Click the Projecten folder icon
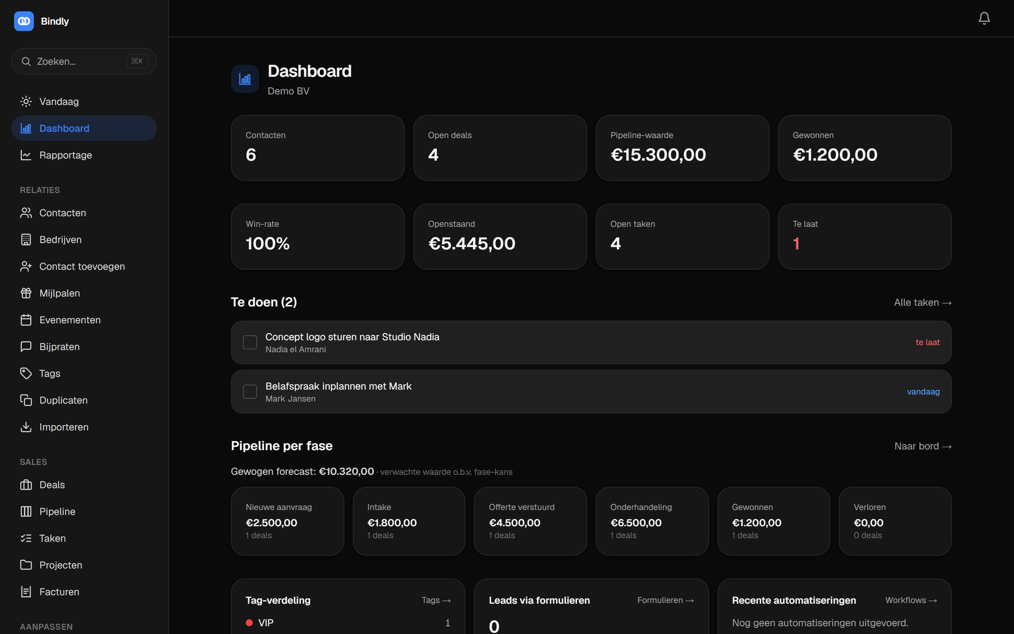This screenshot has width=1014, height=634. (x=26, y=565)
